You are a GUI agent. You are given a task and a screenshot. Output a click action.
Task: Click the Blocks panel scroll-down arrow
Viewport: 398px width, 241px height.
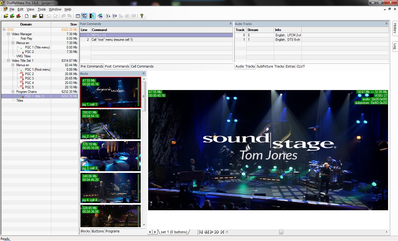point(144,225)
